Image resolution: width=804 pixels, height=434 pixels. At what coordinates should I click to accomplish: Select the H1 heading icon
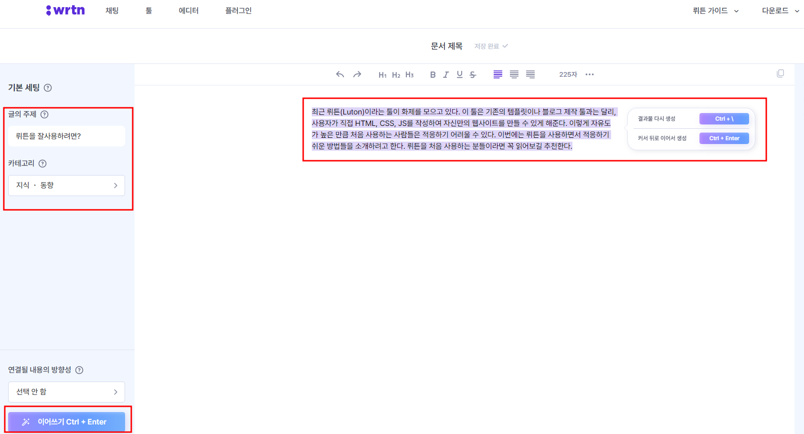[382, 74]
